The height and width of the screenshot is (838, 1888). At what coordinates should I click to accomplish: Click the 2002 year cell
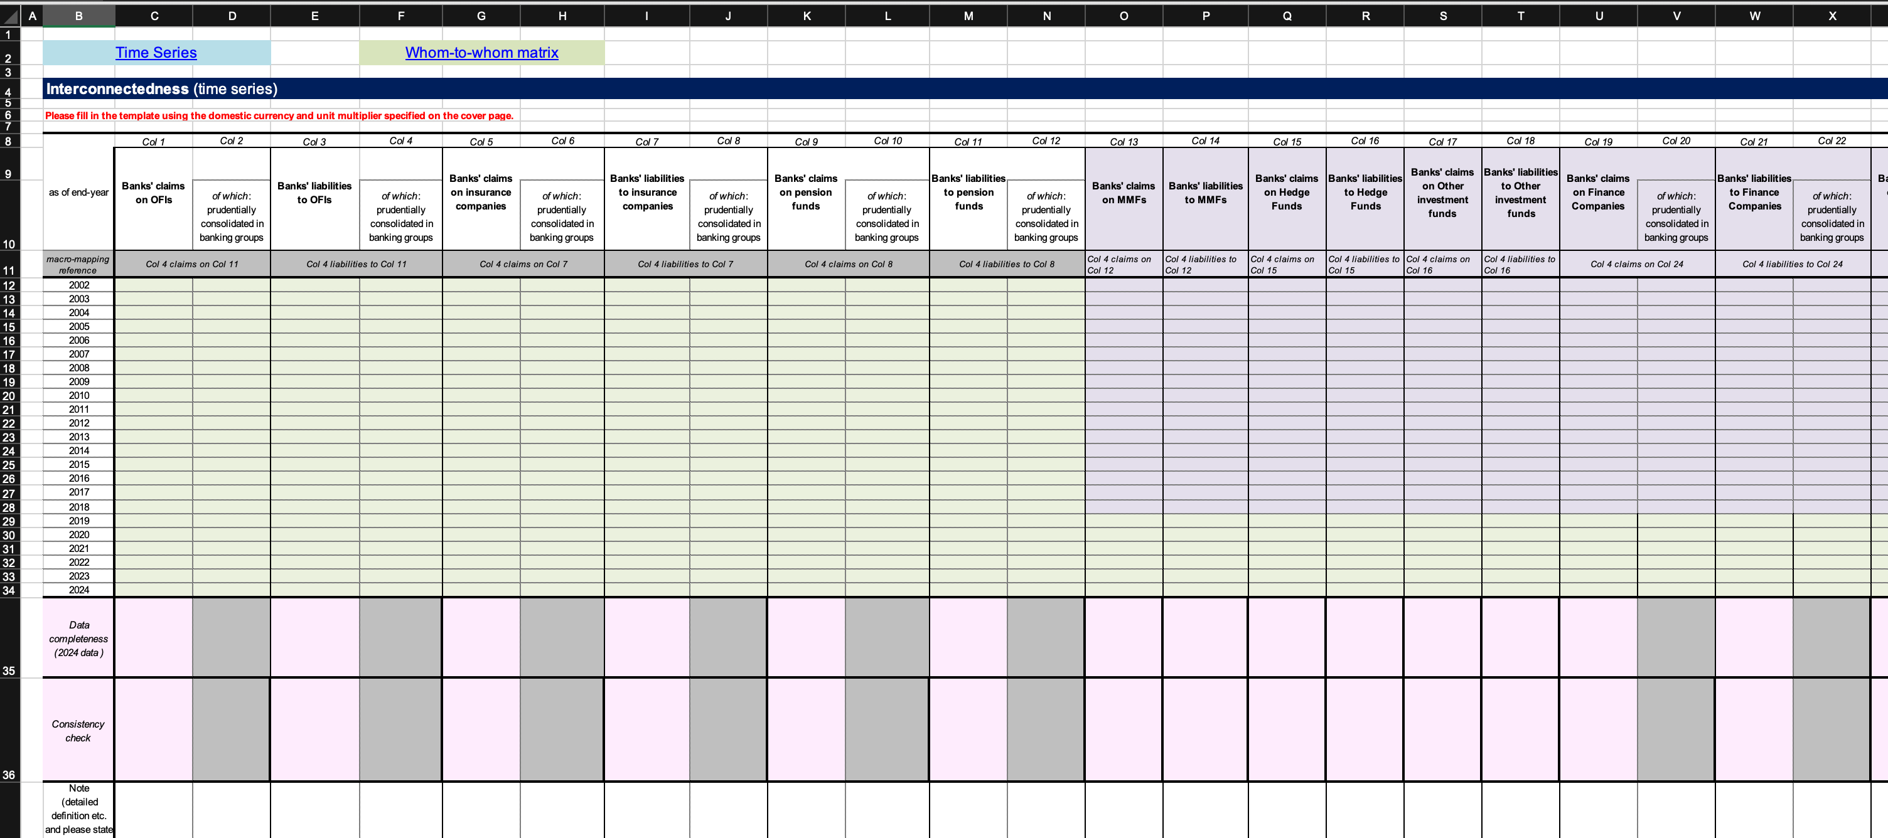(79, 285)
